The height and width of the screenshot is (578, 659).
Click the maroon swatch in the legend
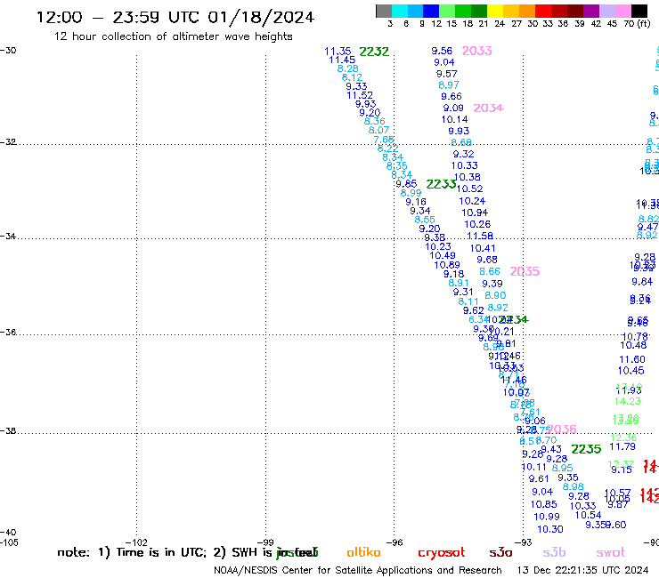[x=575, y=11]
